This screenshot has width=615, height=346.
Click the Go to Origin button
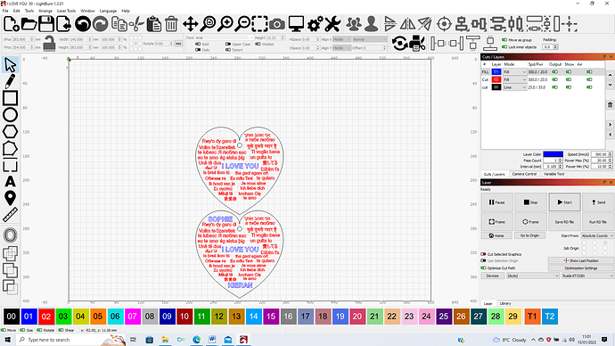click(x=529, y=235)
